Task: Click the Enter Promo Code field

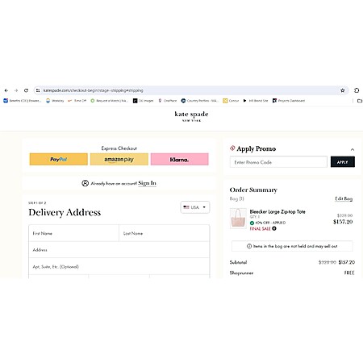Action: click(278, 162)
